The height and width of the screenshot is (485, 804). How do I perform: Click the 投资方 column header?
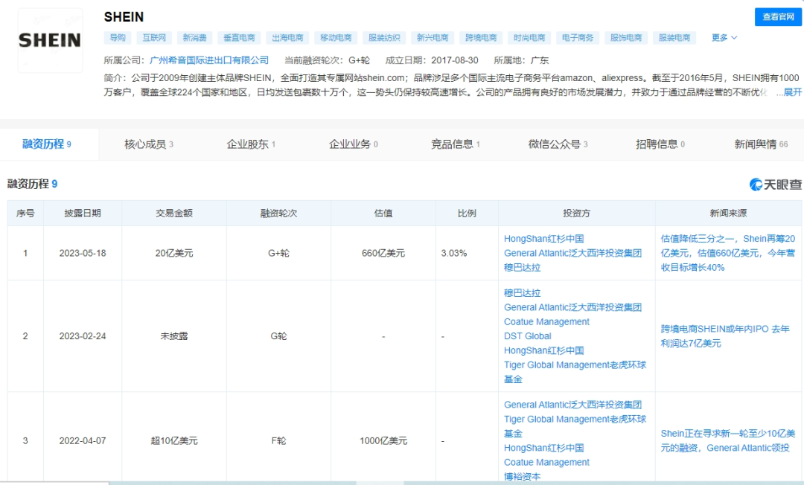click(576, 213)
